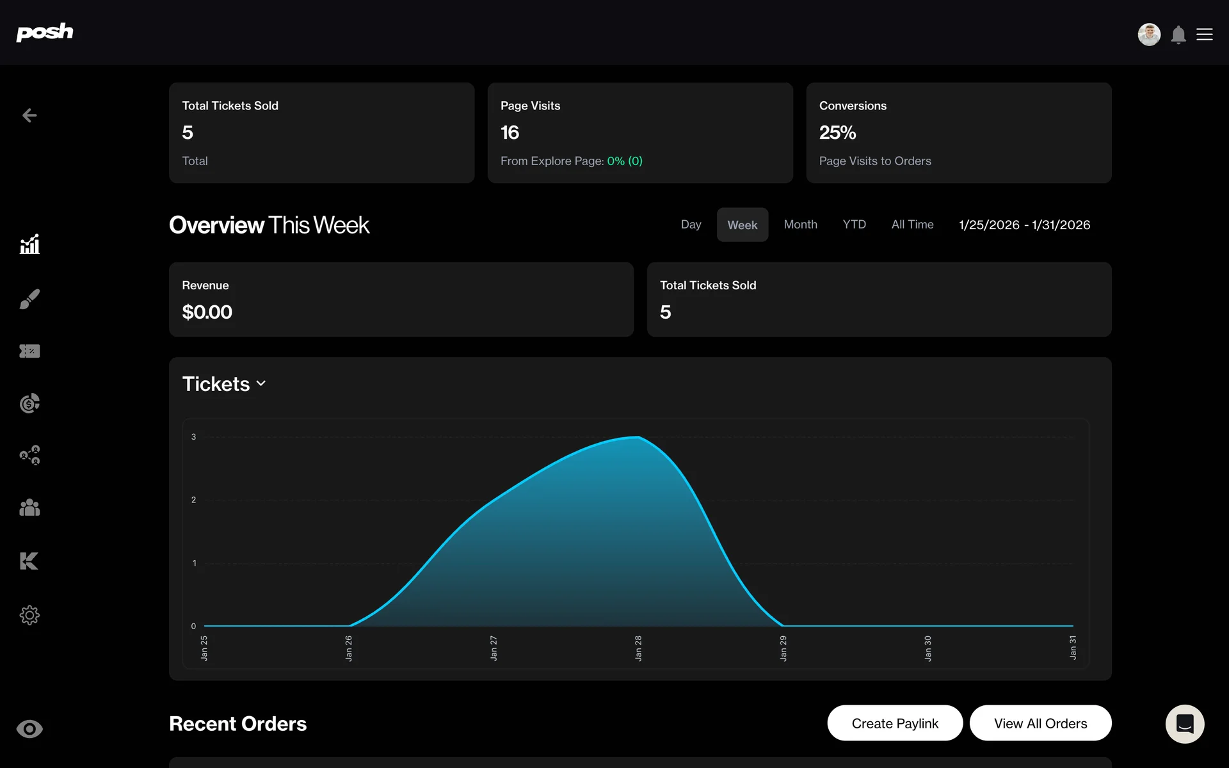Open the chat support widget

(1185, 724)
